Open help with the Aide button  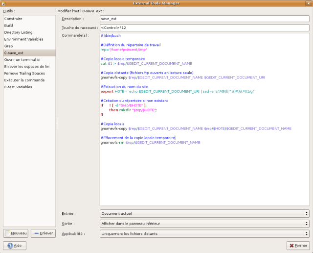[15, 245]
